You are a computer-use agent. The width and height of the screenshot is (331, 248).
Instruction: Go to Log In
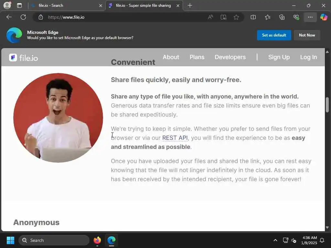[x=308, y=57]
